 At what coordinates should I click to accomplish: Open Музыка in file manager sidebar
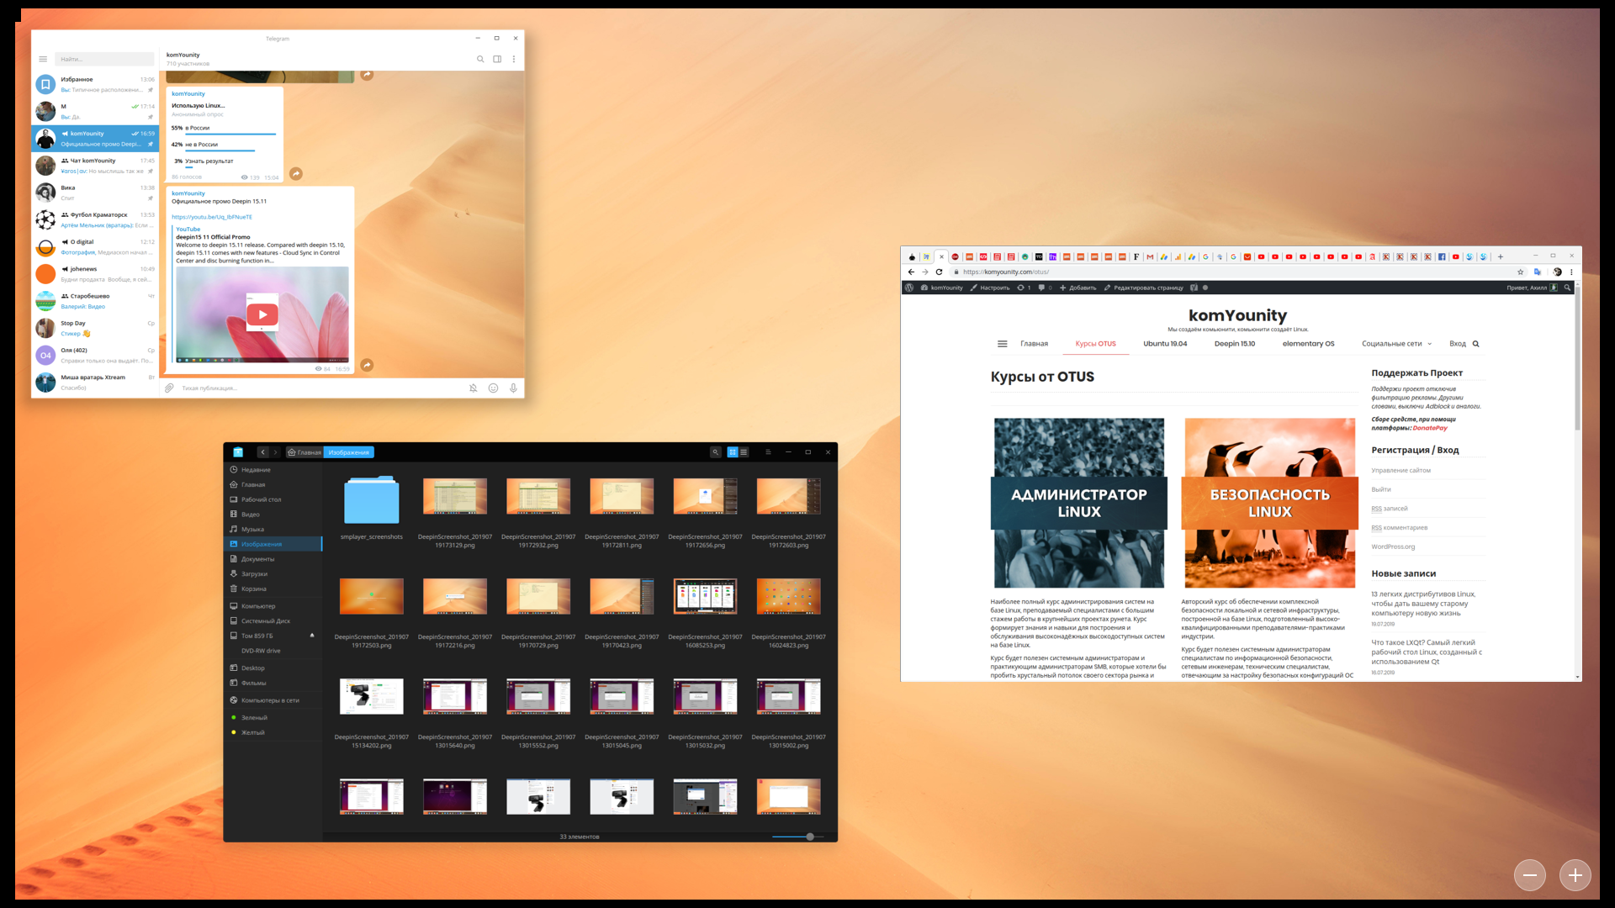(273, 530)
